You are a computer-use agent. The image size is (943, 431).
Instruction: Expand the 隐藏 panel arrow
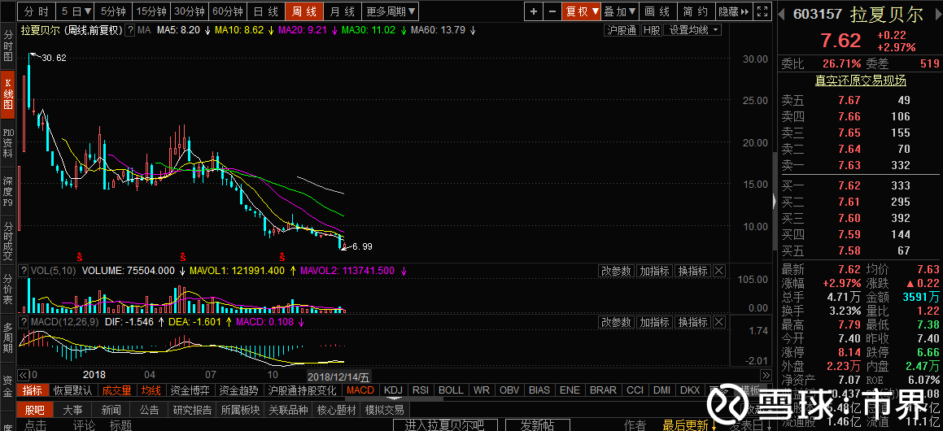point(735,11)
